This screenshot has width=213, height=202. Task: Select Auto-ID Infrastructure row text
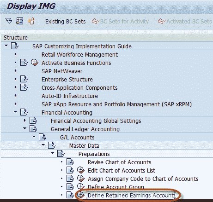[x=70, y=96]
